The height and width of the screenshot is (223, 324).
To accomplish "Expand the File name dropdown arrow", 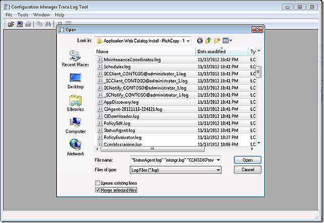I will click(218, 160).
